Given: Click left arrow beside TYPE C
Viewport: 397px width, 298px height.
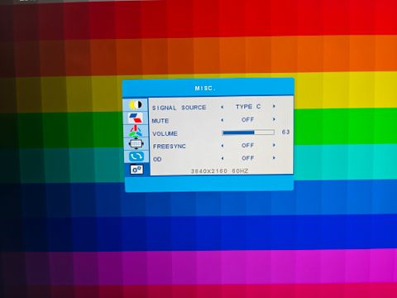Looking at the screenshot, I should [222, 107].
